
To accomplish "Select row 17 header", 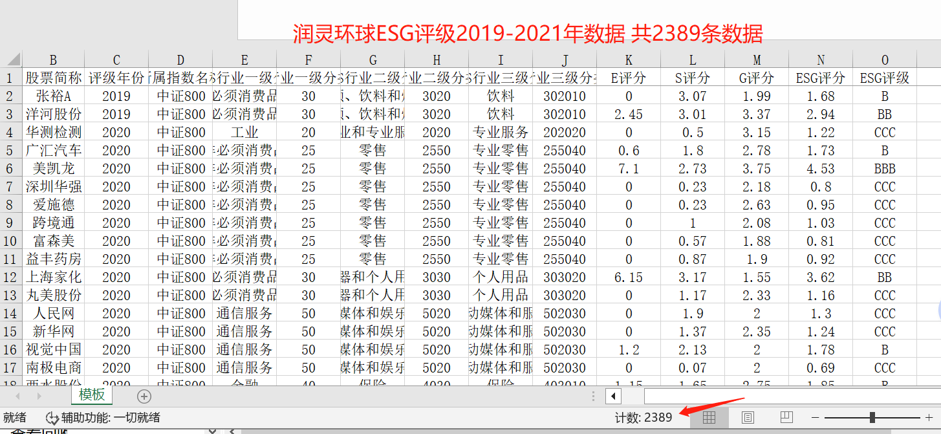I will click(x=11, y=368).
